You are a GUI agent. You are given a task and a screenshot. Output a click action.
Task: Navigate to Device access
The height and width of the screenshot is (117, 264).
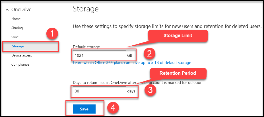click(22, 55)
